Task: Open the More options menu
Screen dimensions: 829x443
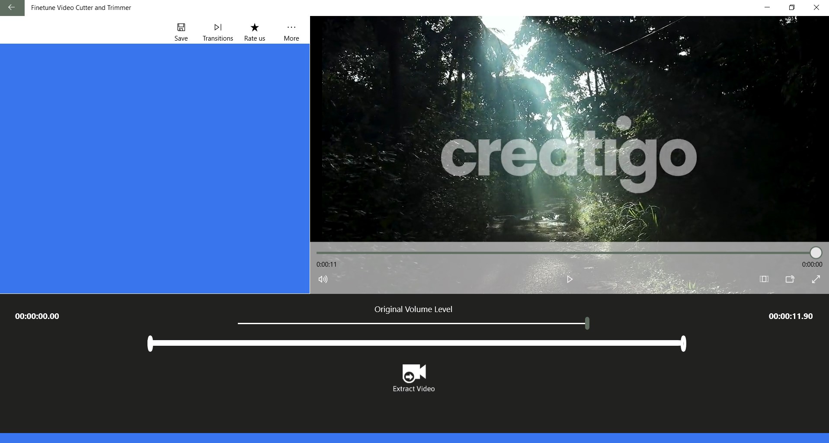Action: pyautogui.click(x=291, y=31)
